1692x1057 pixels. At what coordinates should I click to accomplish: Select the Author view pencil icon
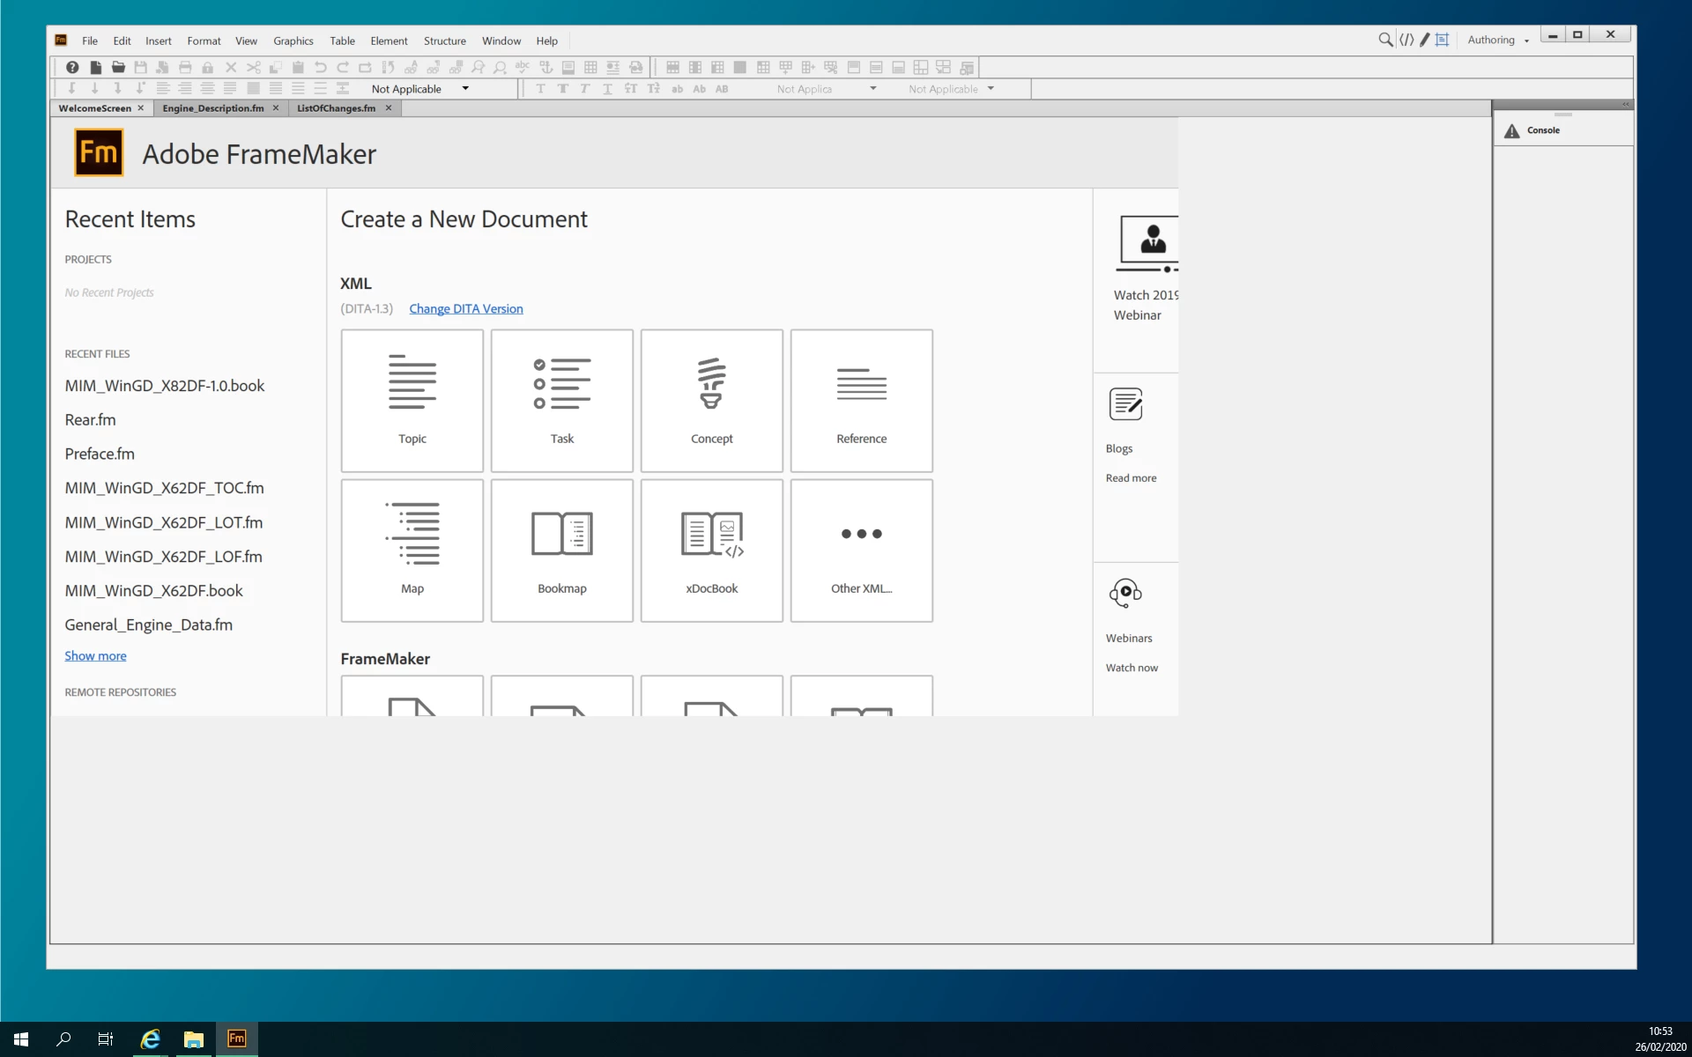click(1424, 40)
